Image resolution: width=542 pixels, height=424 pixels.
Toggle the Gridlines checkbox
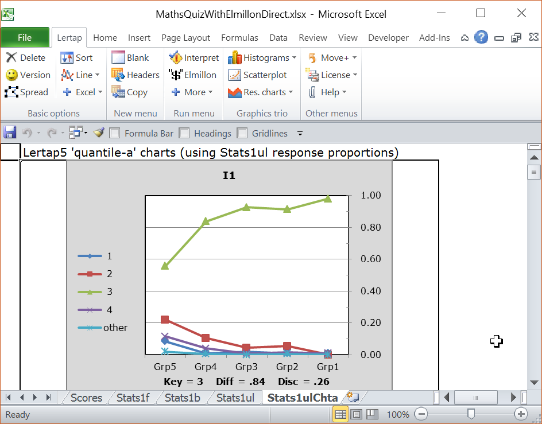(x=242, y=133)
